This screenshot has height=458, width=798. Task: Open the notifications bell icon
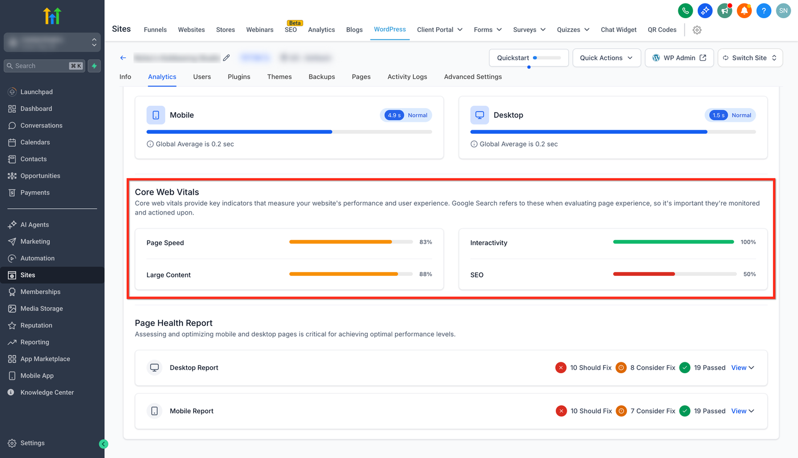[x=744, y=10]
